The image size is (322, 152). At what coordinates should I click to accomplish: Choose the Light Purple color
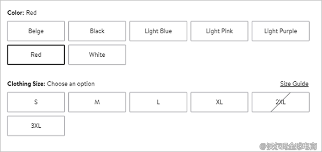(280, 31)
